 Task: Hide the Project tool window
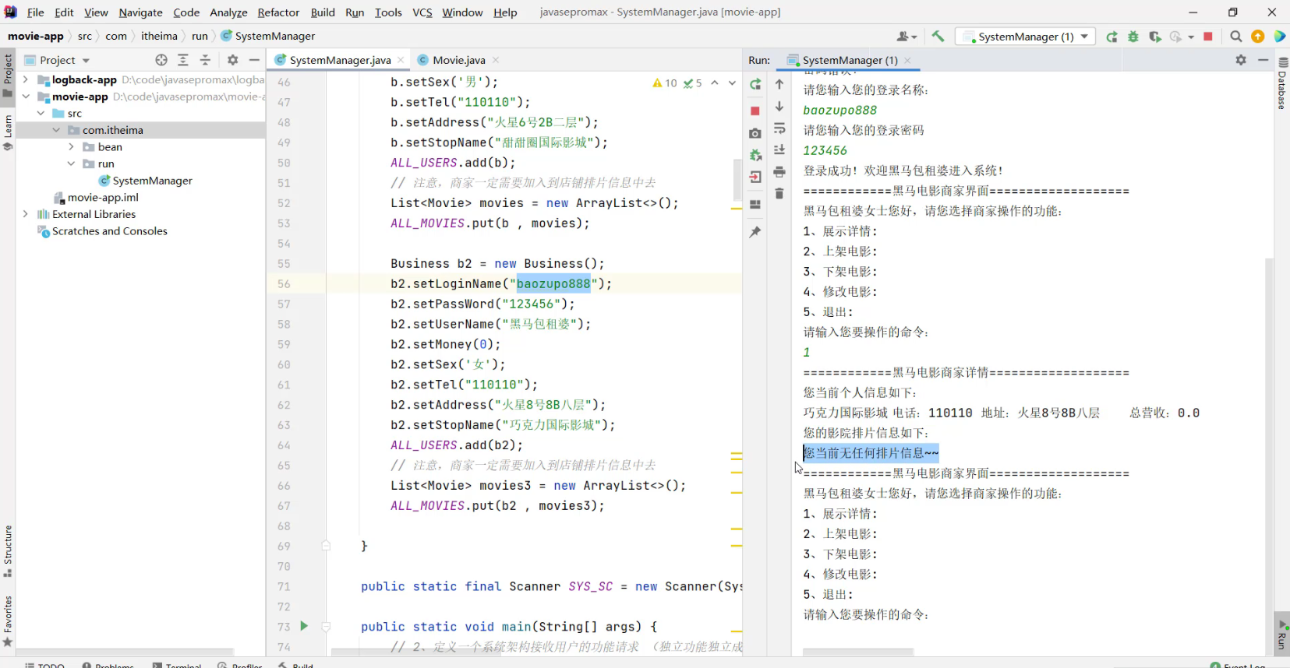coord(254,60)
